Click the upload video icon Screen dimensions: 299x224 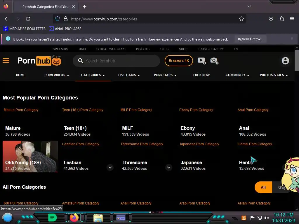(x=202, y=61)
